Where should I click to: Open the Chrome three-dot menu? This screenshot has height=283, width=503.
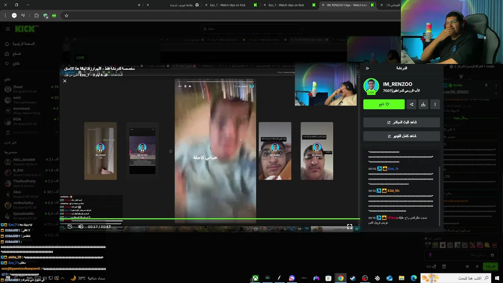(x=5, y=15)
